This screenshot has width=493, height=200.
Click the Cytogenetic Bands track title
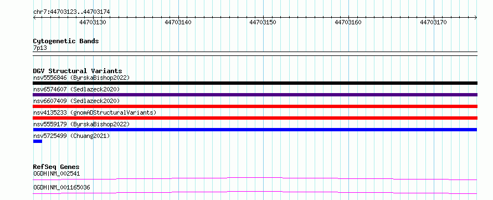[66, 41]
